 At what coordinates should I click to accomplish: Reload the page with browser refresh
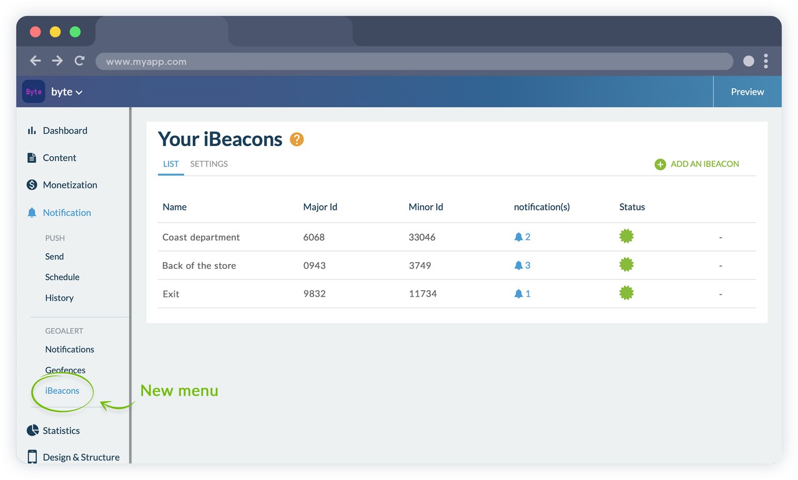point(79,61)
